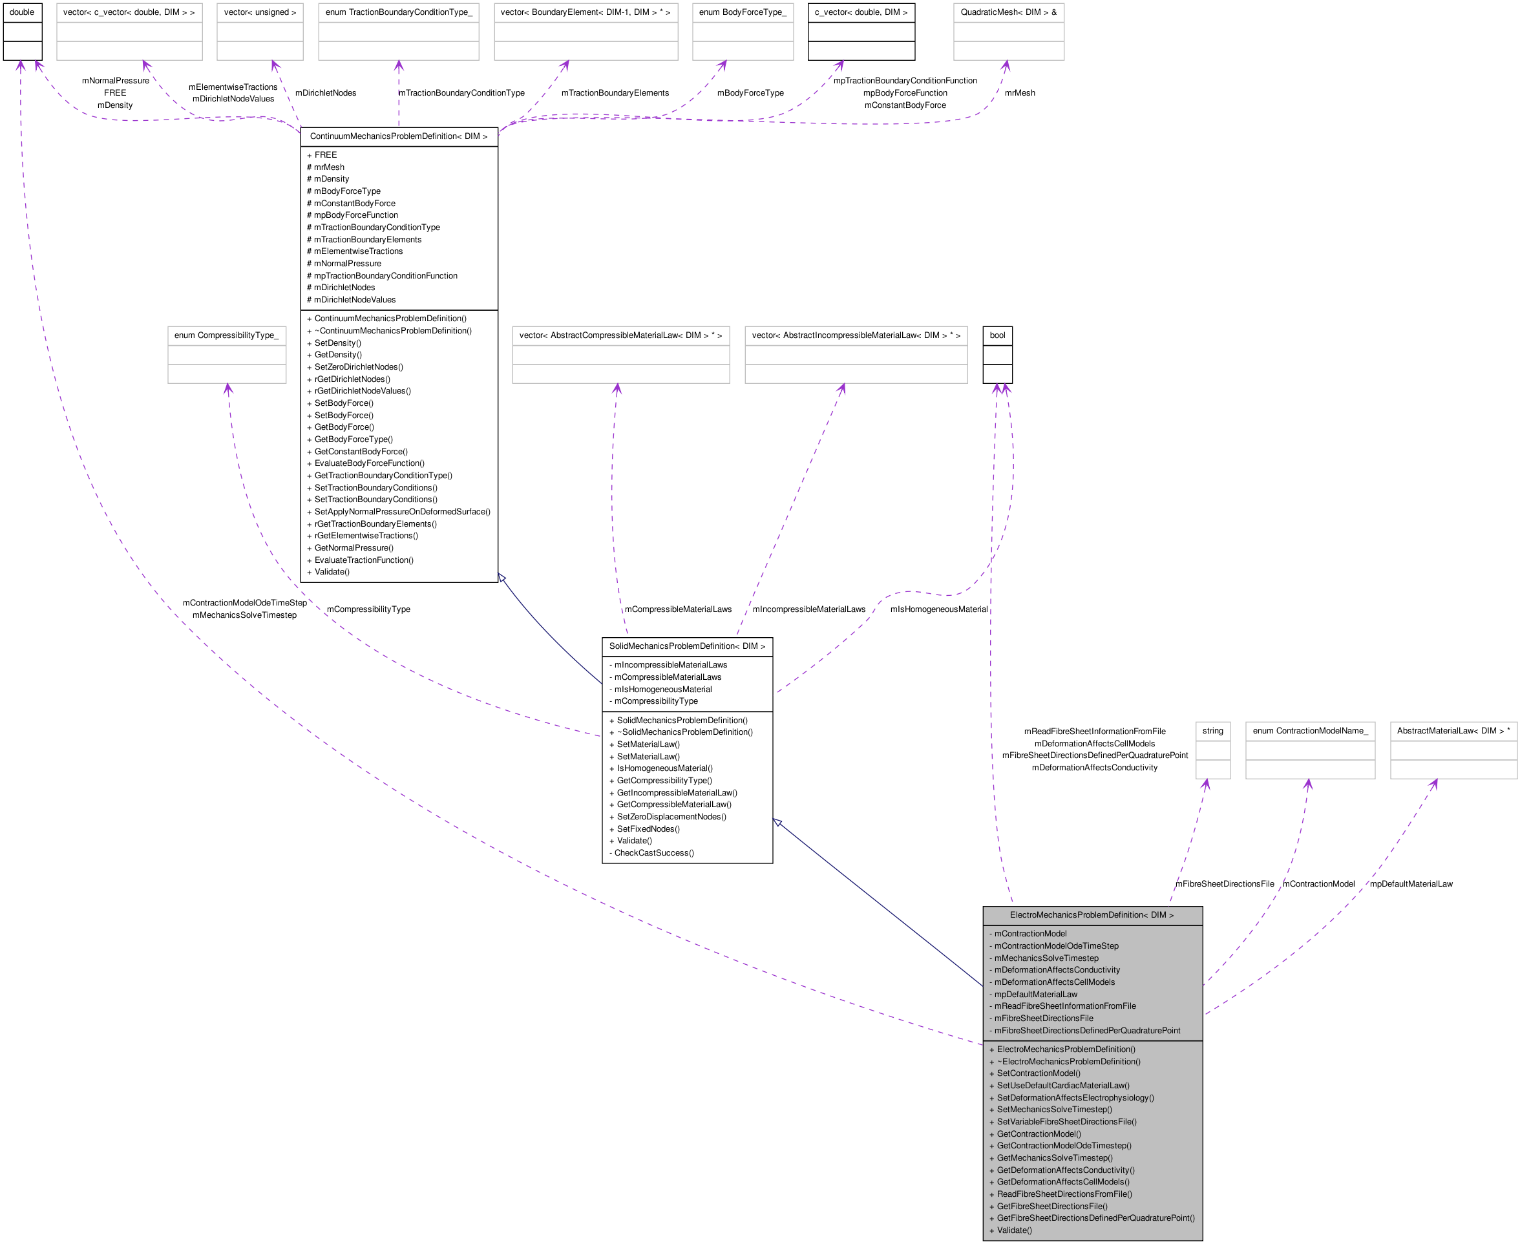Click '+ EvaluateTractionFunction()' method

coord(360,560)
